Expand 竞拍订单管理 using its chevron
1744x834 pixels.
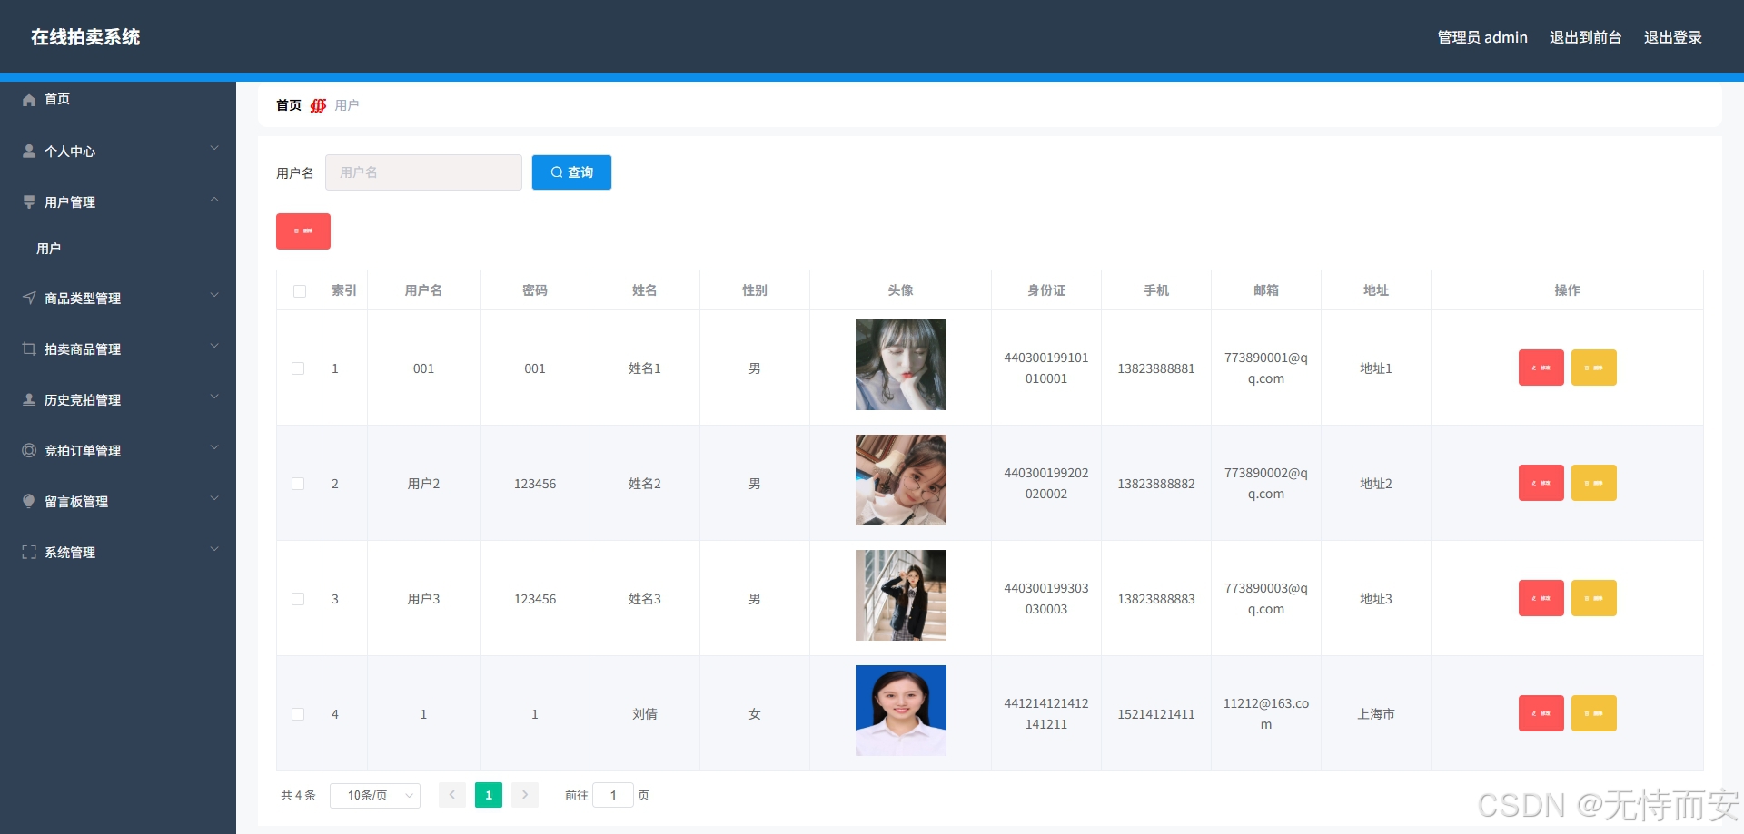(x=214, y=447)
